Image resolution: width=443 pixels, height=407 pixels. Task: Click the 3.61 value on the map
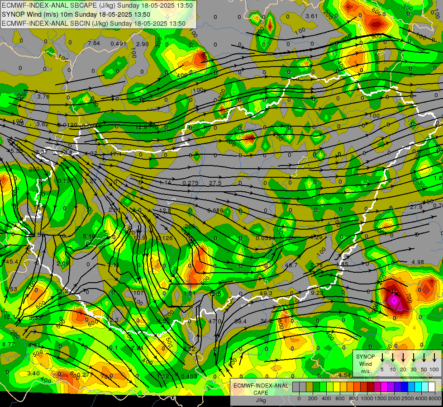click(x=312, y=16)
